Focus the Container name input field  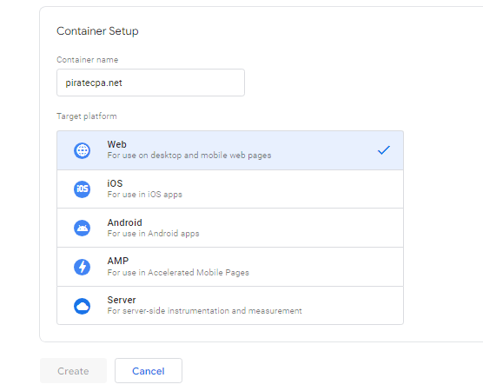pos(150,83)
